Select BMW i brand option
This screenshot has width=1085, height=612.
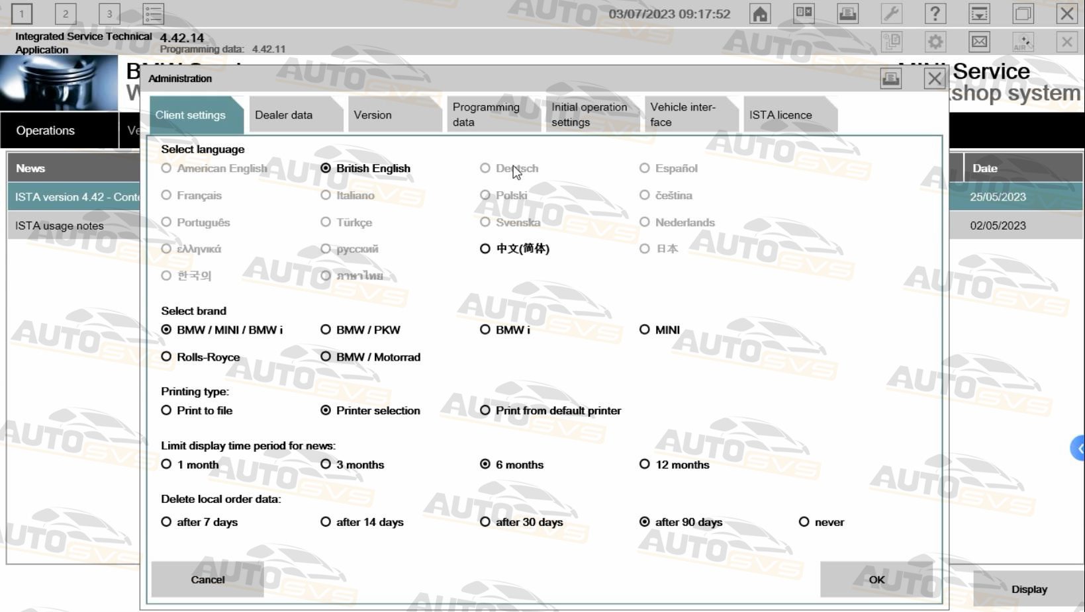tap(505, 329)
